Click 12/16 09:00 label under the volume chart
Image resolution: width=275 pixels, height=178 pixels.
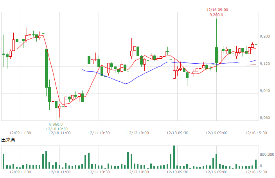tap(216, 172)
